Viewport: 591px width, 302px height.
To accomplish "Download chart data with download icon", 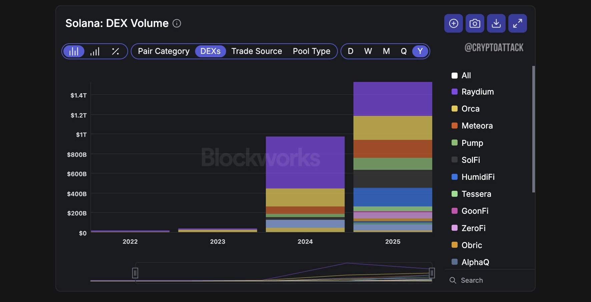I will pos(496,23).
